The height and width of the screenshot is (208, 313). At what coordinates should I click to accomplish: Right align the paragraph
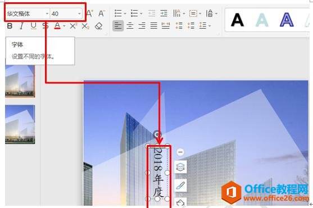(x=142, y=26)
